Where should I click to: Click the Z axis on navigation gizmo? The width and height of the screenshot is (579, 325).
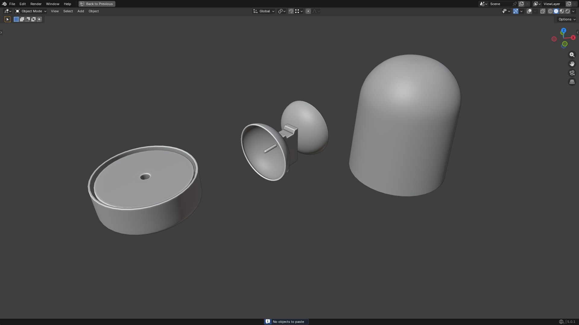click(x=563, y=31)
